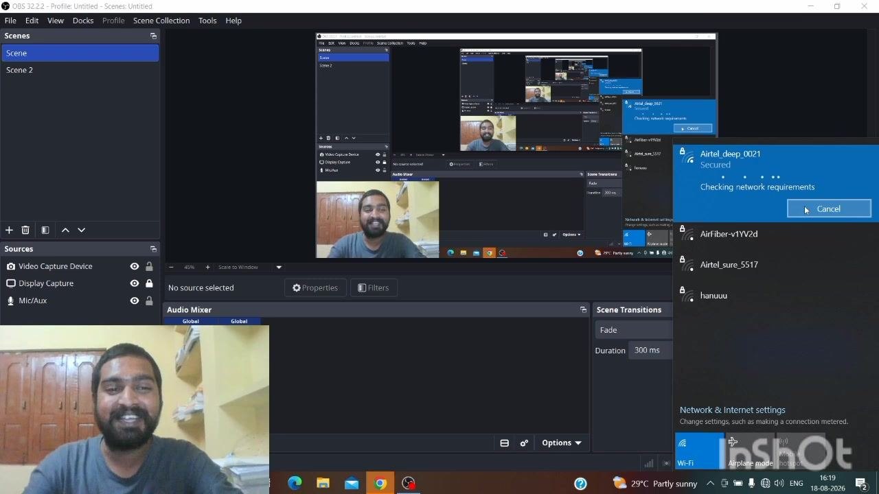This screenshot has width=879, height=494.
Task: Hide the Display Capture source
Action: [x=135, y=283]
